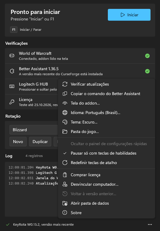The height and width of the screenshot is (231, 160).
Task: Click the Pronto para iniciar heading
Action: (35, 12)
